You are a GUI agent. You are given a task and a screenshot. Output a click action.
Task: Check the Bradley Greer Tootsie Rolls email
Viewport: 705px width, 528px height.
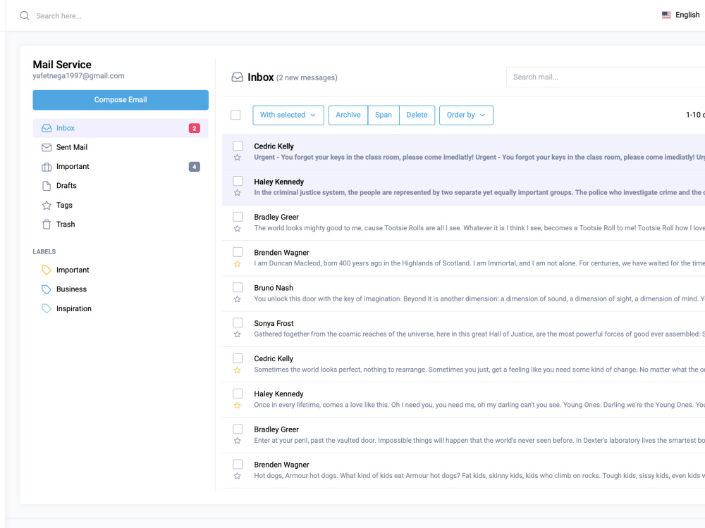pos(238,217)
